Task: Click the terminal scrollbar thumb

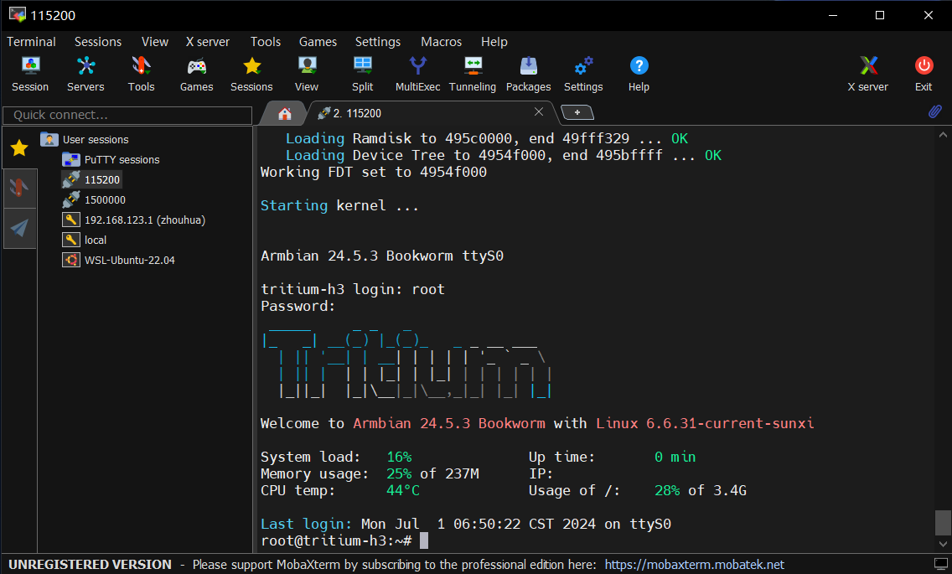Action: tap(943, 522)
